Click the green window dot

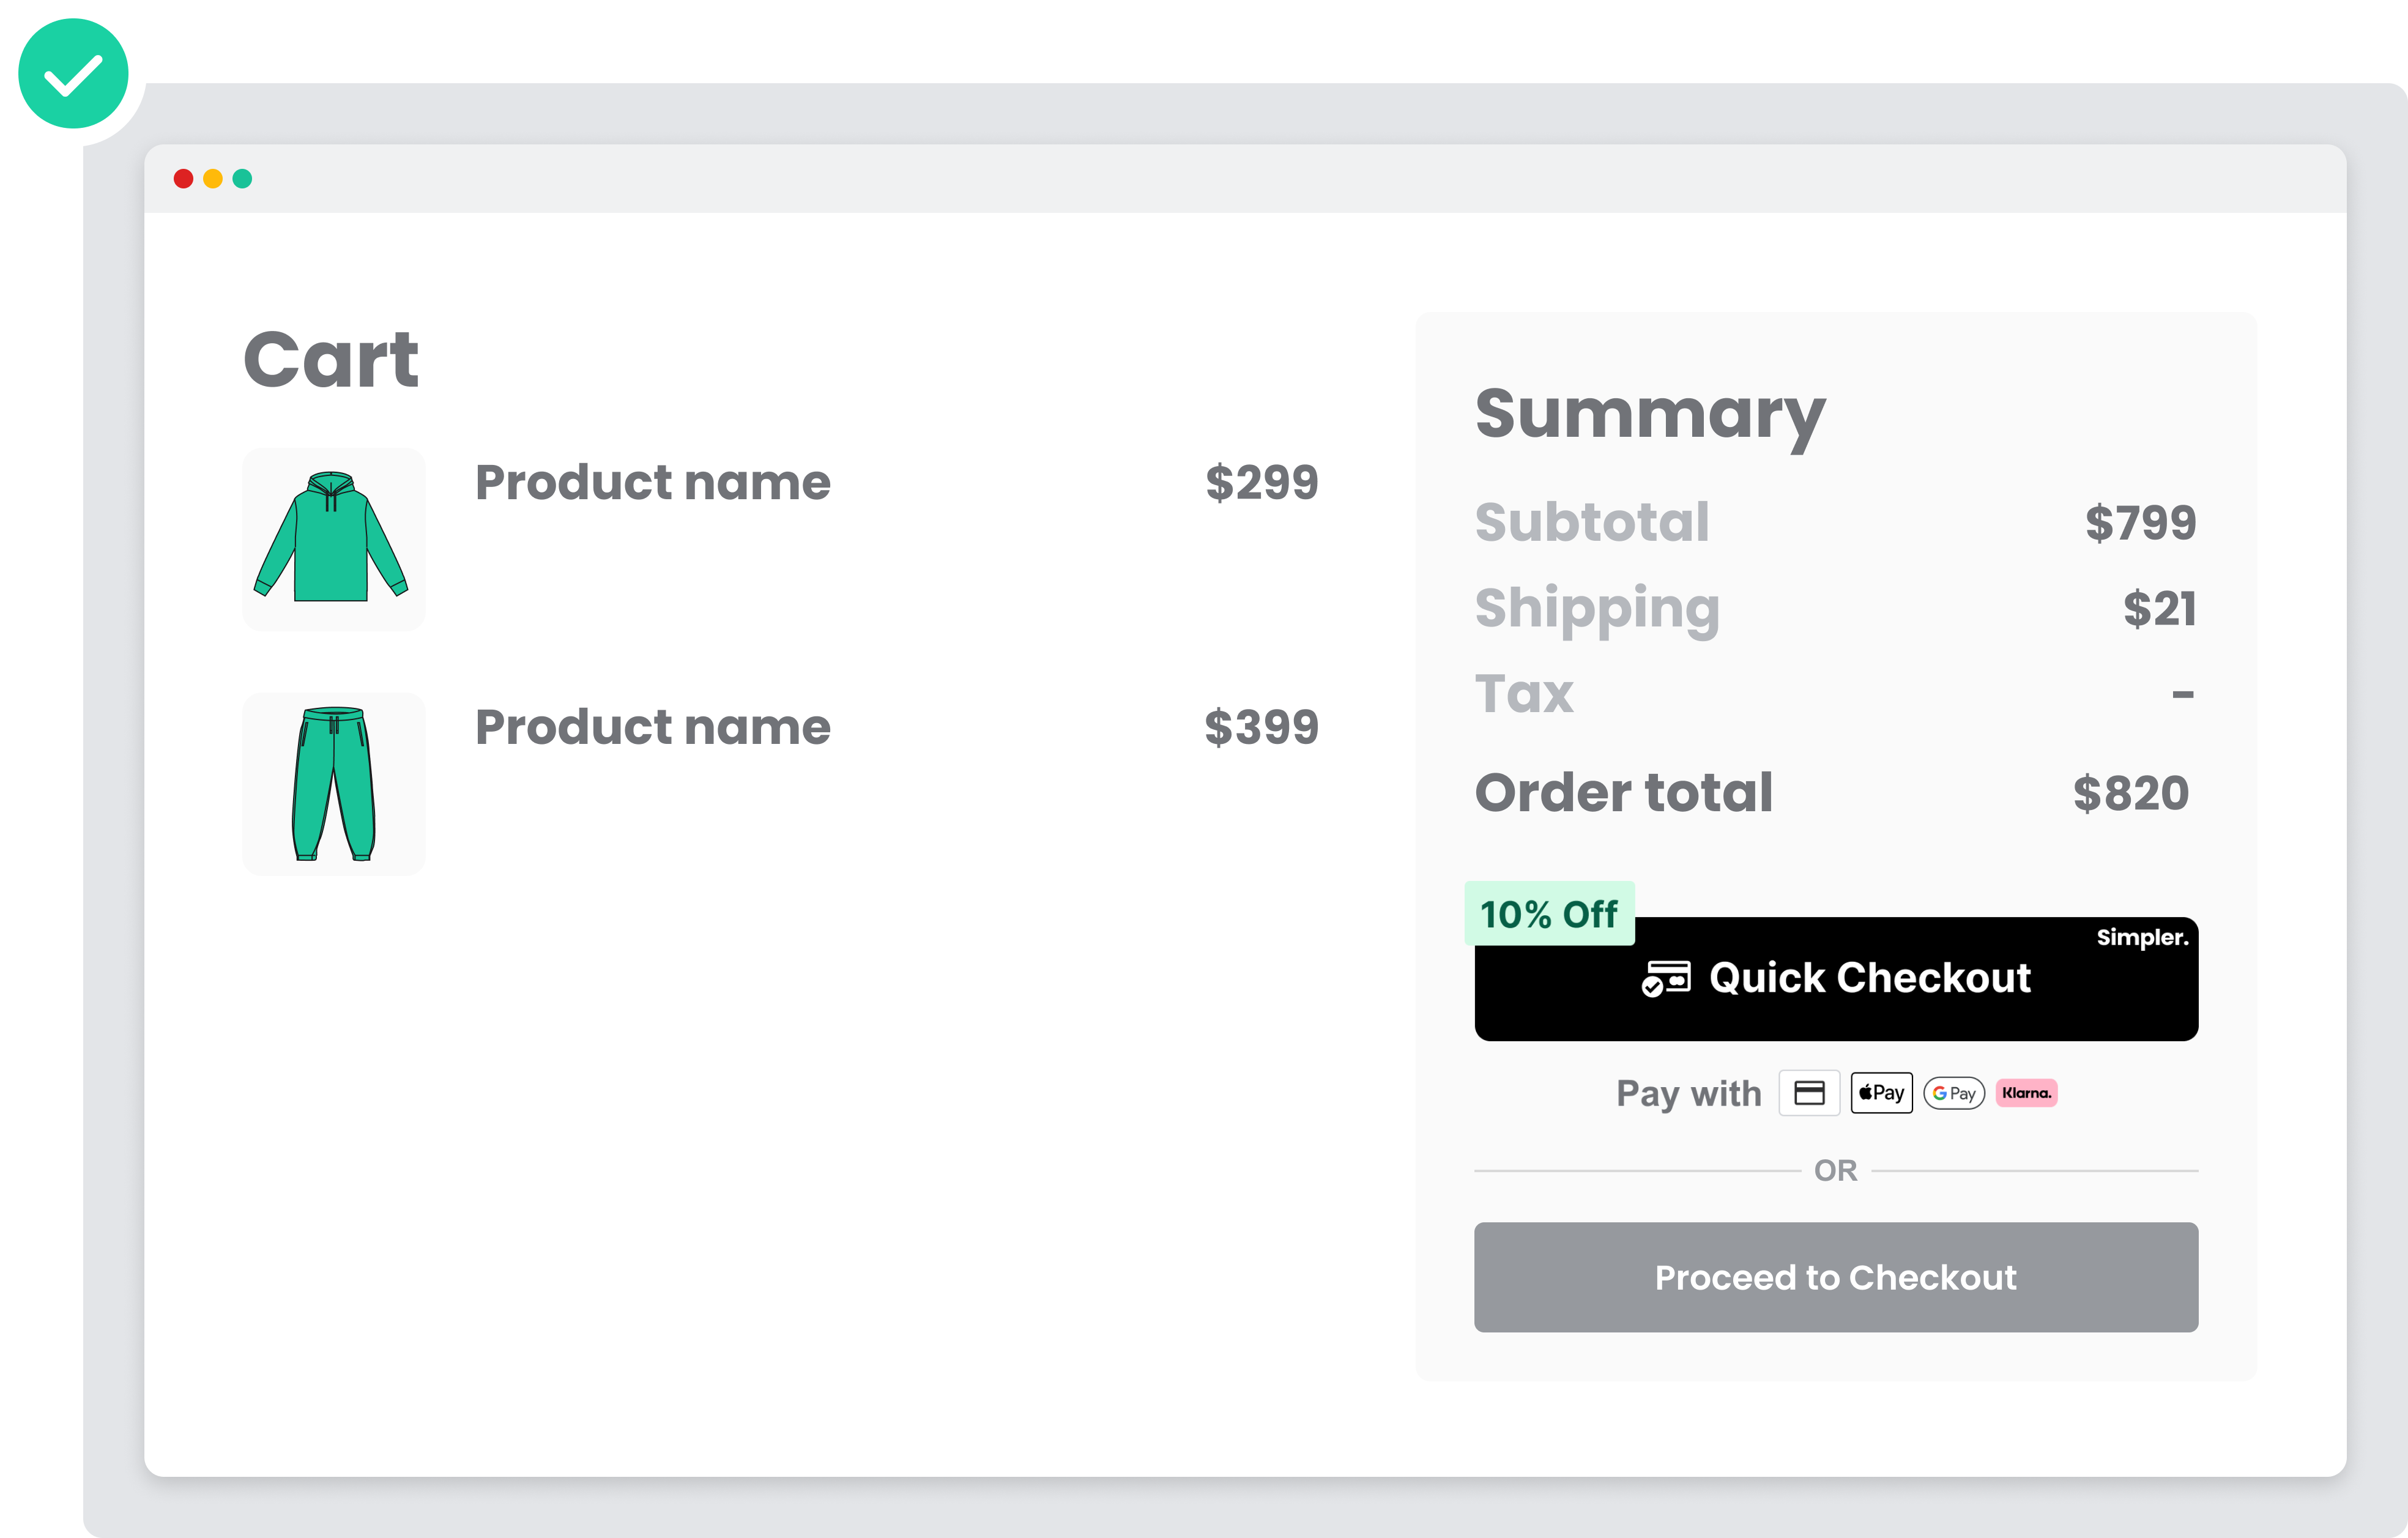click(x=242, y=179)
